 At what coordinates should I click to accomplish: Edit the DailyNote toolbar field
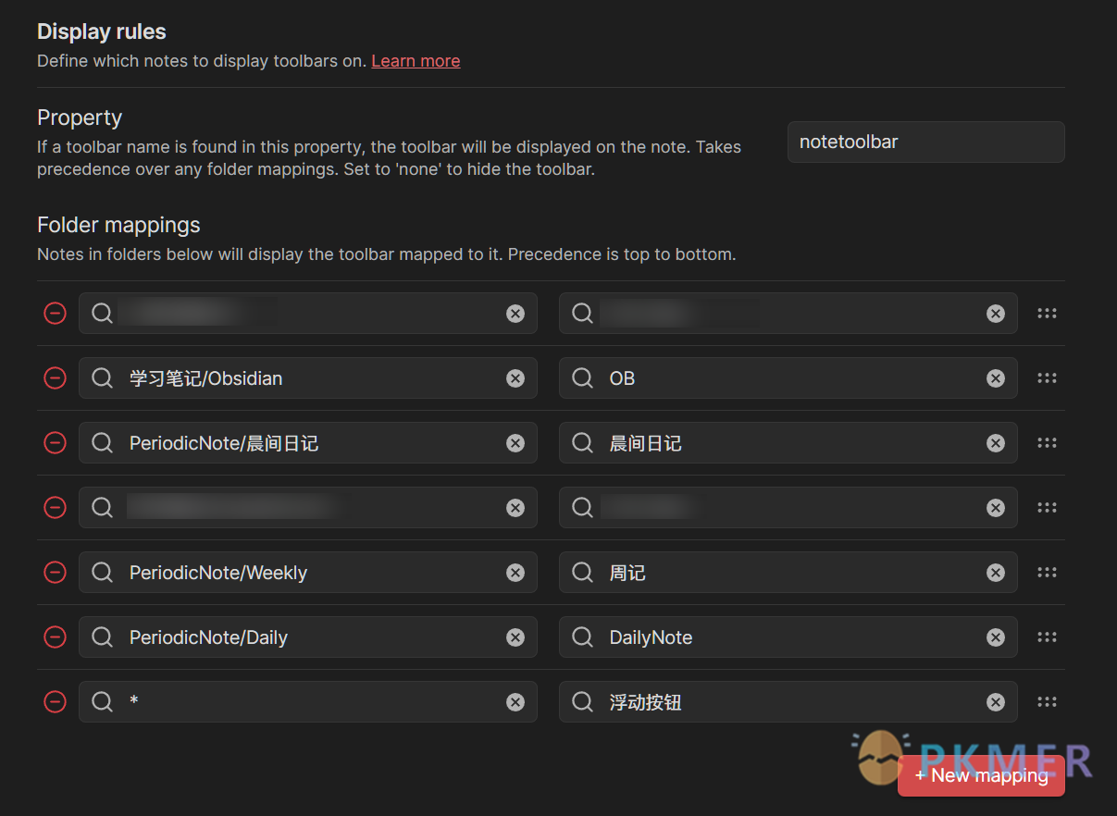click(x=787, y=637)
